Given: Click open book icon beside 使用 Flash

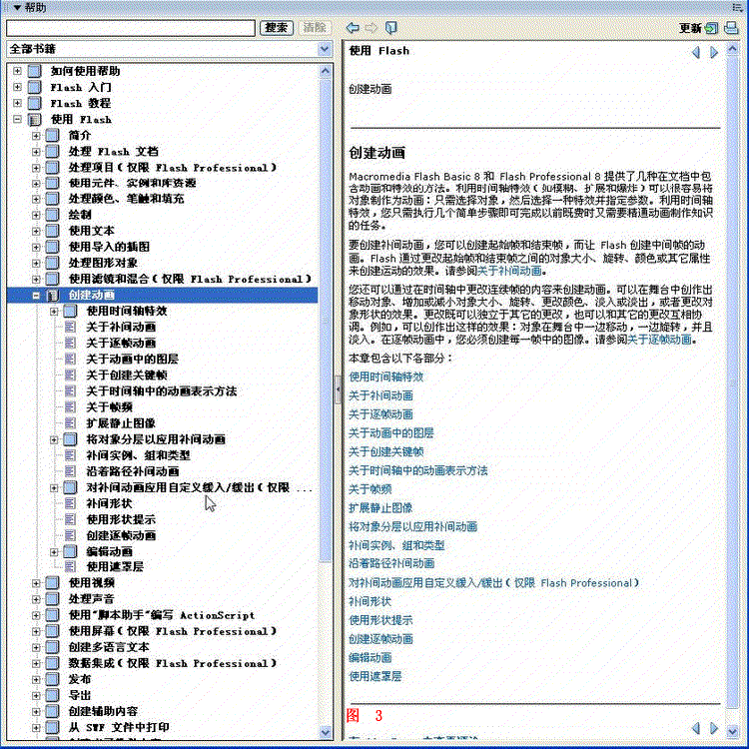Looking at the screenshot, I should (x=34, y=120).
